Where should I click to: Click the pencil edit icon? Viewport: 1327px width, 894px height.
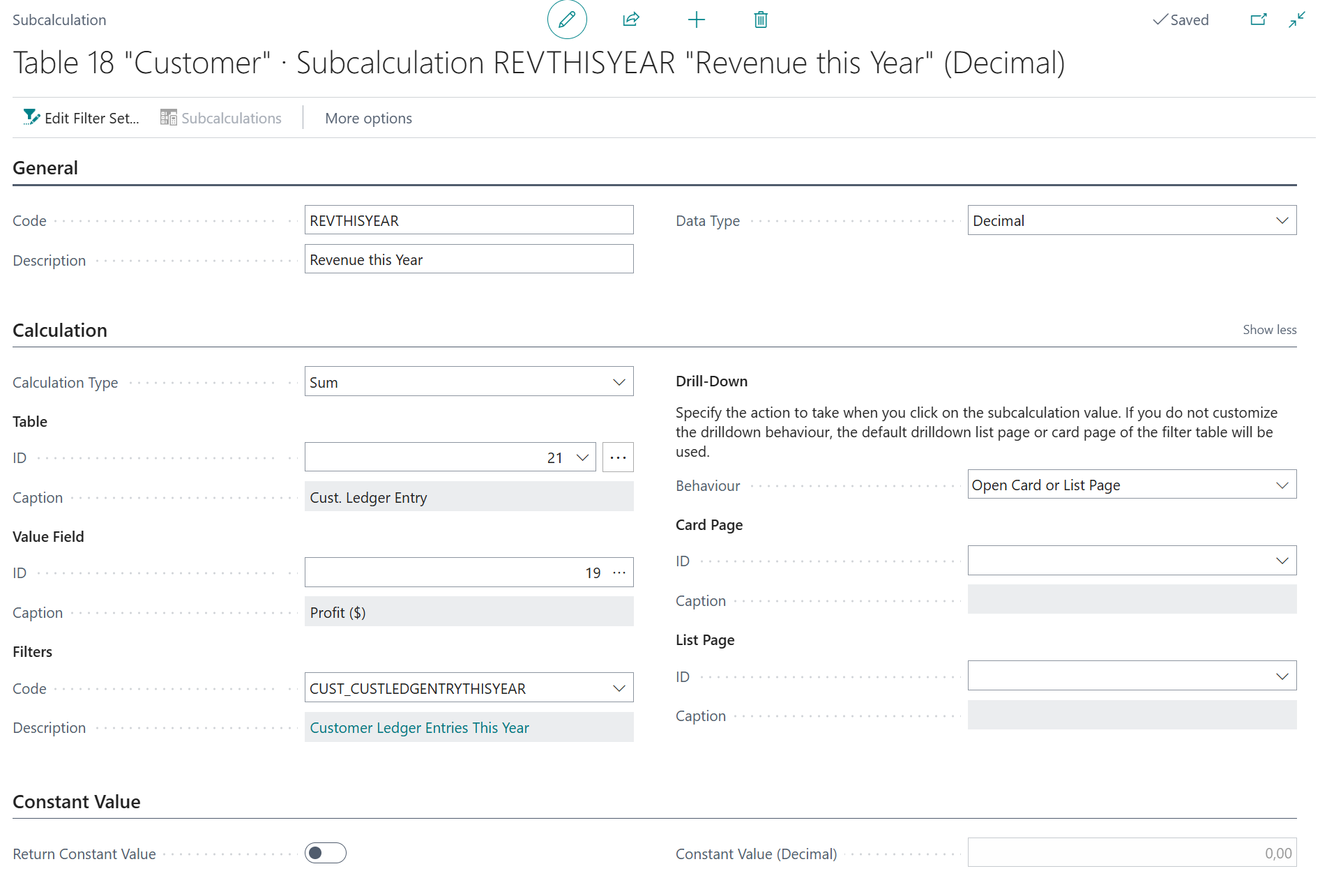567,20
